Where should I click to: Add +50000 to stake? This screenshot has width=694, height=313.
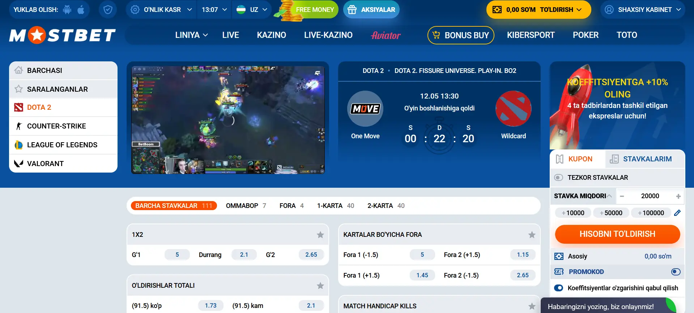[611, 213]
